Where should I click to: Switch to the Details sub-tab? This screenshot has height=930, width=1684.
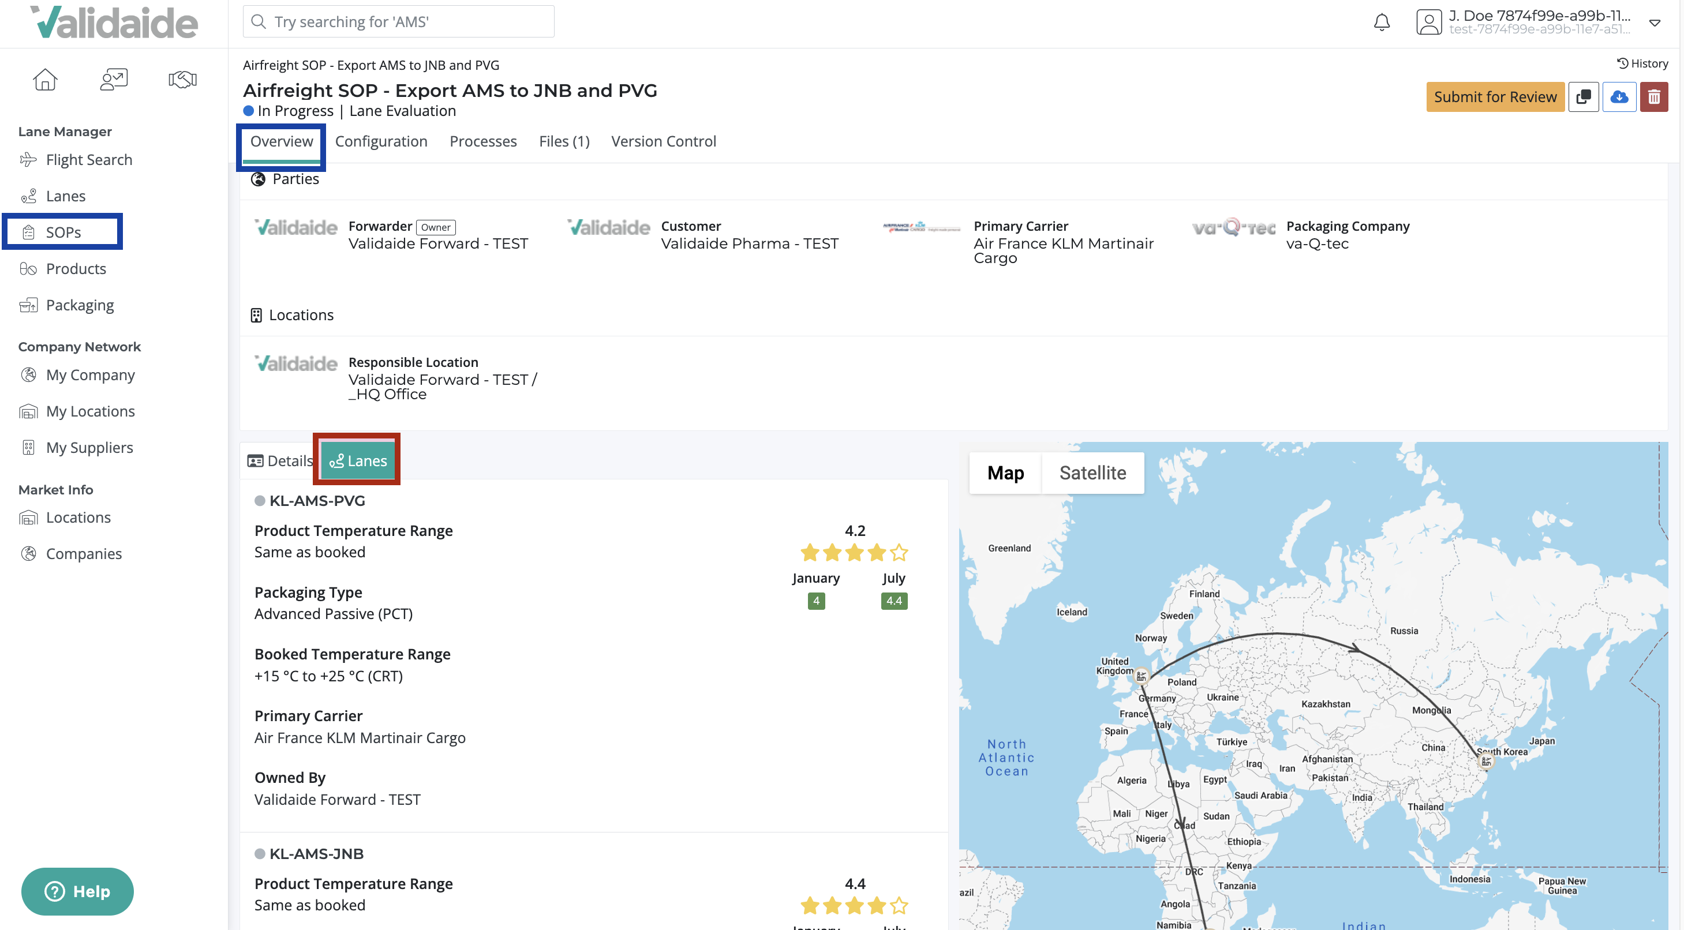(280, 462)
